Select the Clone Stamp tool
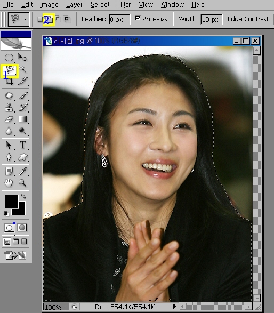The height and width of the screenshot is (313, 274). click(9, 107)
